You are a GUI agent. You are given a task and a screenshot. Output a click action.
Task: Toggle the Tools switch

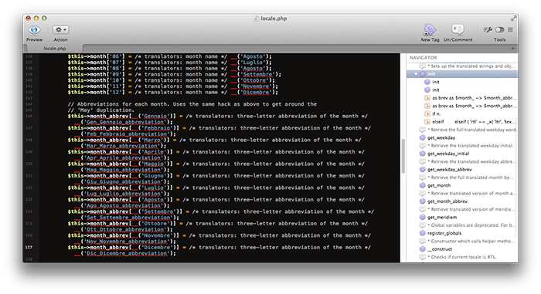(x=499, y=30)
